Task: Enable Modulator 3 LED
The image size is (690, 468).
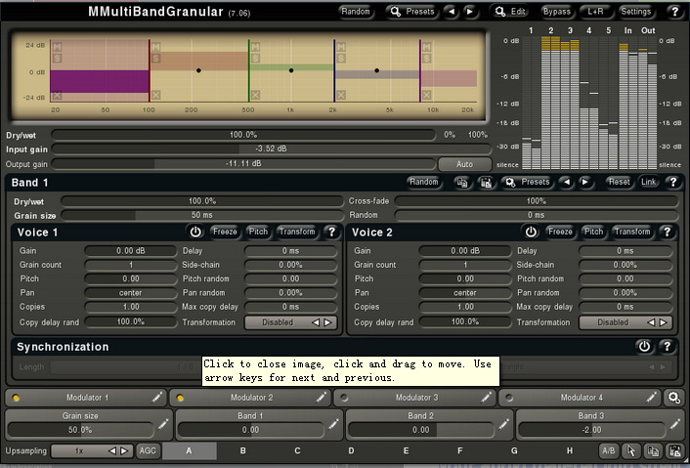Action: tap(345, 398)
